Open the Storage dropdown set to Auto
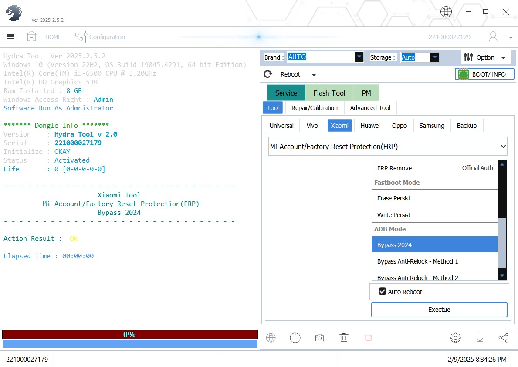Image resolution: width=518 pixels, height=367 pixels. [435, 57]
